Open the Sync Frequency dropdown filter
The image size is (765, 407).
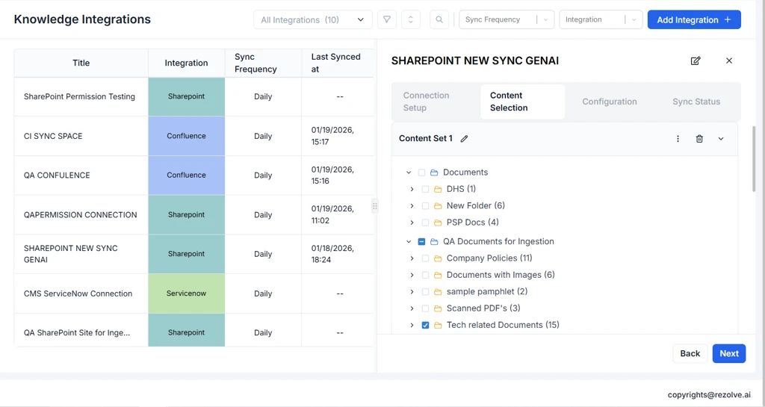pos(506,20)
